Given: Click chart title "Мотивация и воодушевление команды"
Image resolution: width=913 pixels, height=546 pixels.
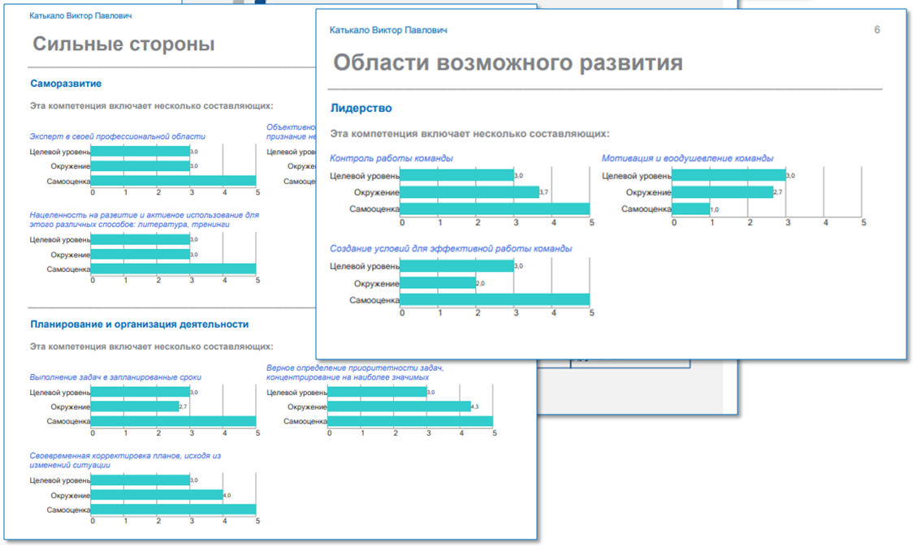Looking at the screenshot, I should point(687,158).
